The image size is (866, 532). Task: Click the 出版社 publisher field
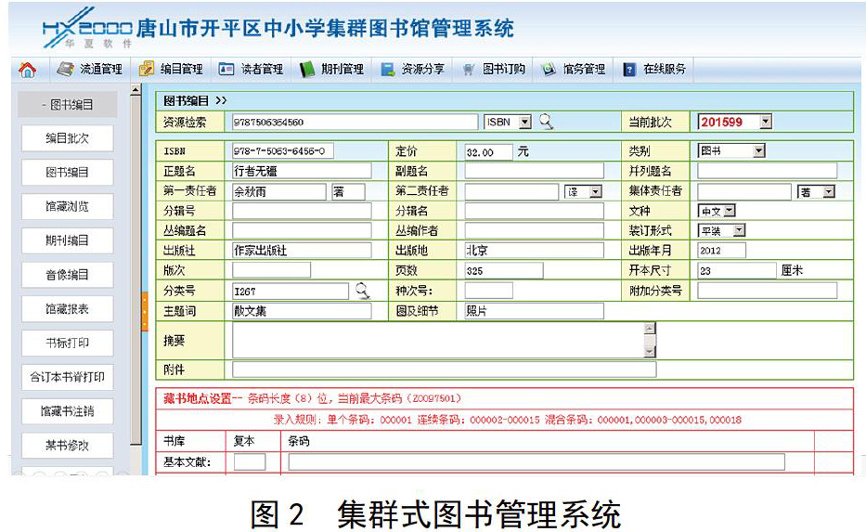[302, 251]
